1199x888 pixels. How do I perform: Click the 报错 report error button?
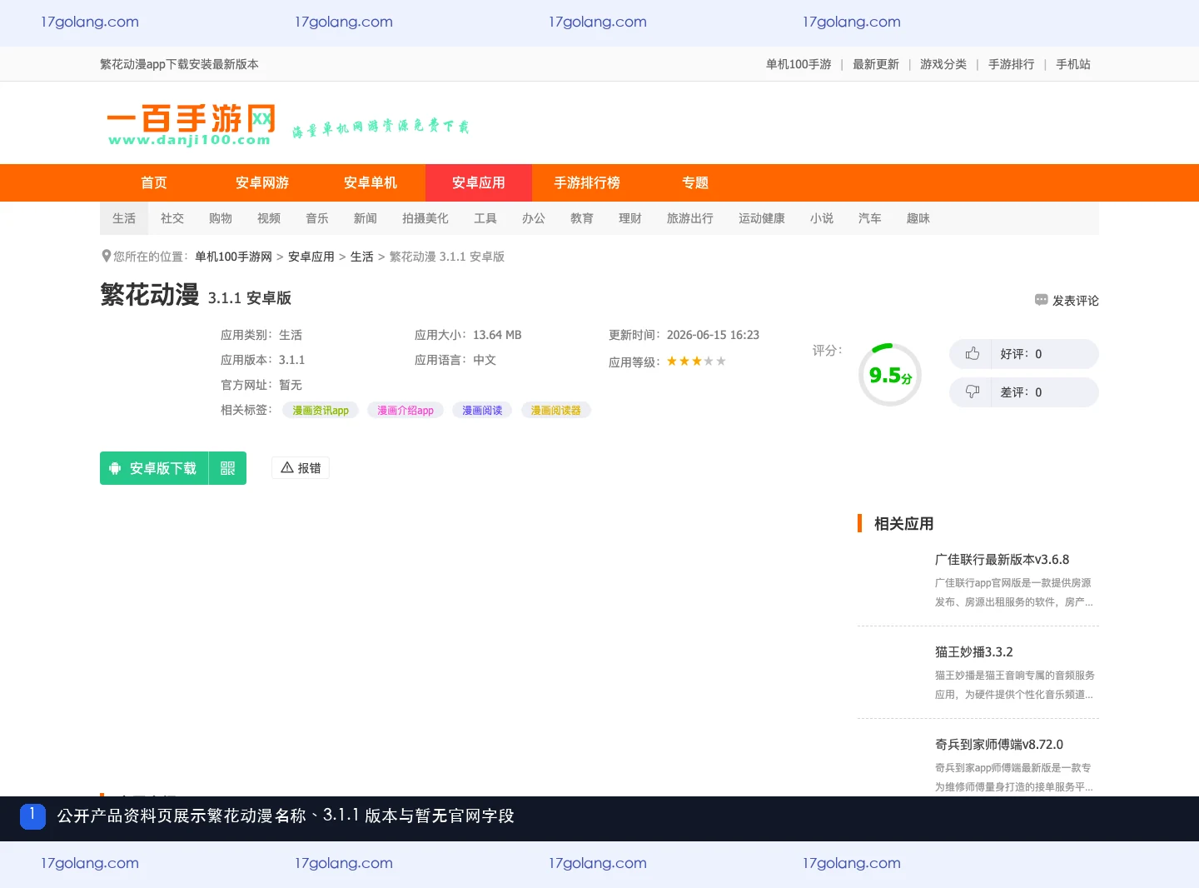[x=301, y=468]
